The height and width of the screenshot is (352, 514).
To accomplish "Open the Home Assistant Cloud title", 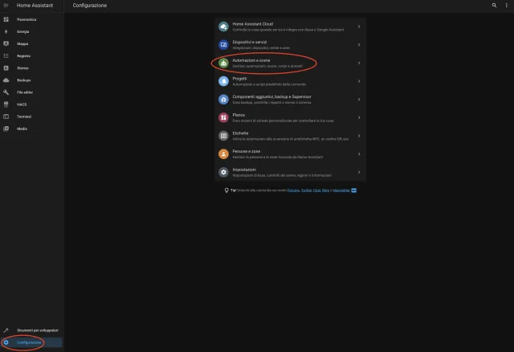I will (253, 24).
